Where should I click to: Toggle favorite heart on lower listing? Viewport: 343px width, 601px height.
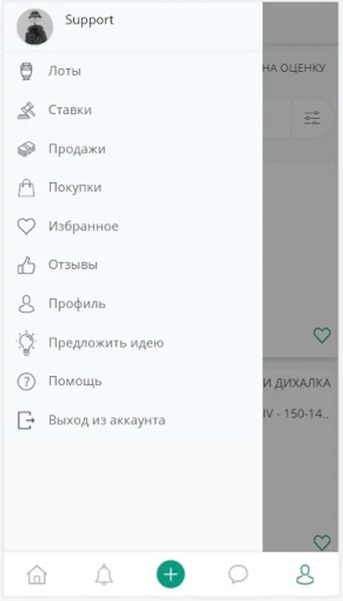(x=322, y=542)
